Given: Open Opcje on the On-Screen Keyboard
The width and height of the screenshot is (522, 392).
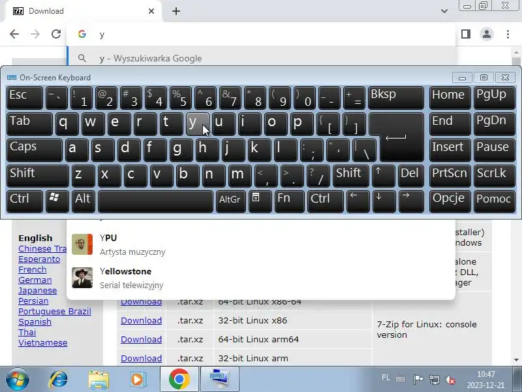Looking at the screenshot, I should (450, 201).
